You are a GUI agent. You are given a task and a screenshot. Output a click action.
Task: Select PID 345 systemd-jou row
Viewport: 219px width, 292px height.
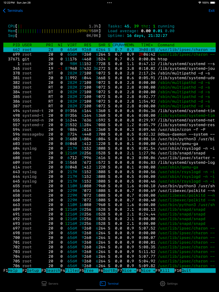(x=109, y=68)
